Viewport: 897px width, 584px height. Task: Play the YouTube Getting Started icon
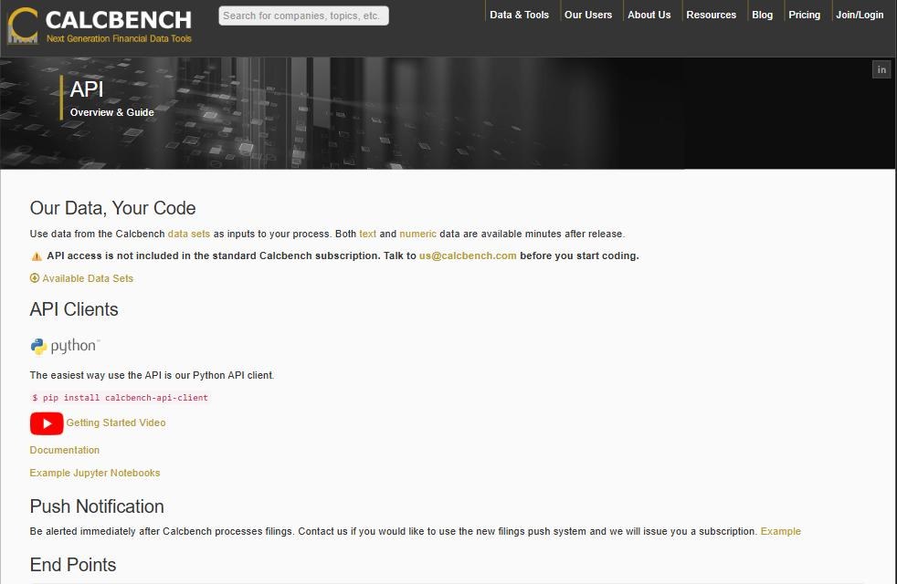47,423
